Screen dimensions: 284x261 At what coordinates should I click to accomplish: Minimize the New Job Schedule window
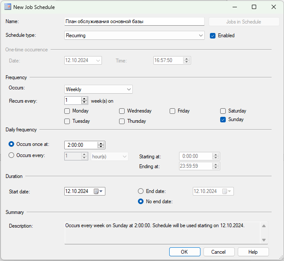coord(235,7)
